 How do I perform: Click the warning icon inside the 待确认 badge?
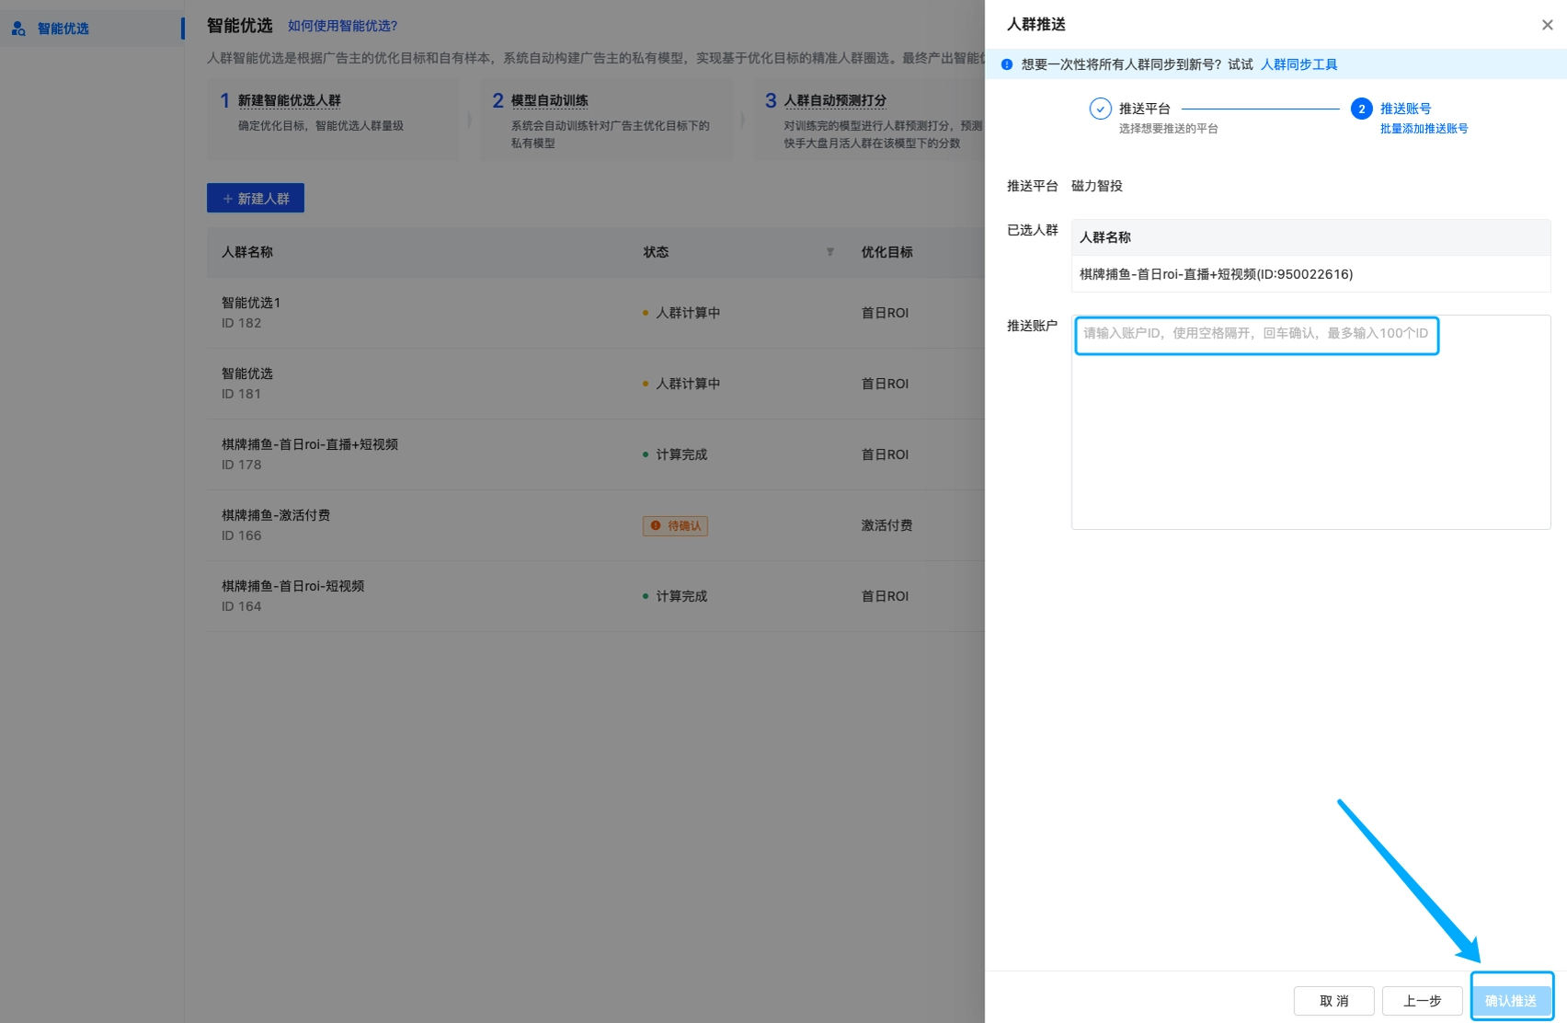pyautogui.click(x=655, y=525)
